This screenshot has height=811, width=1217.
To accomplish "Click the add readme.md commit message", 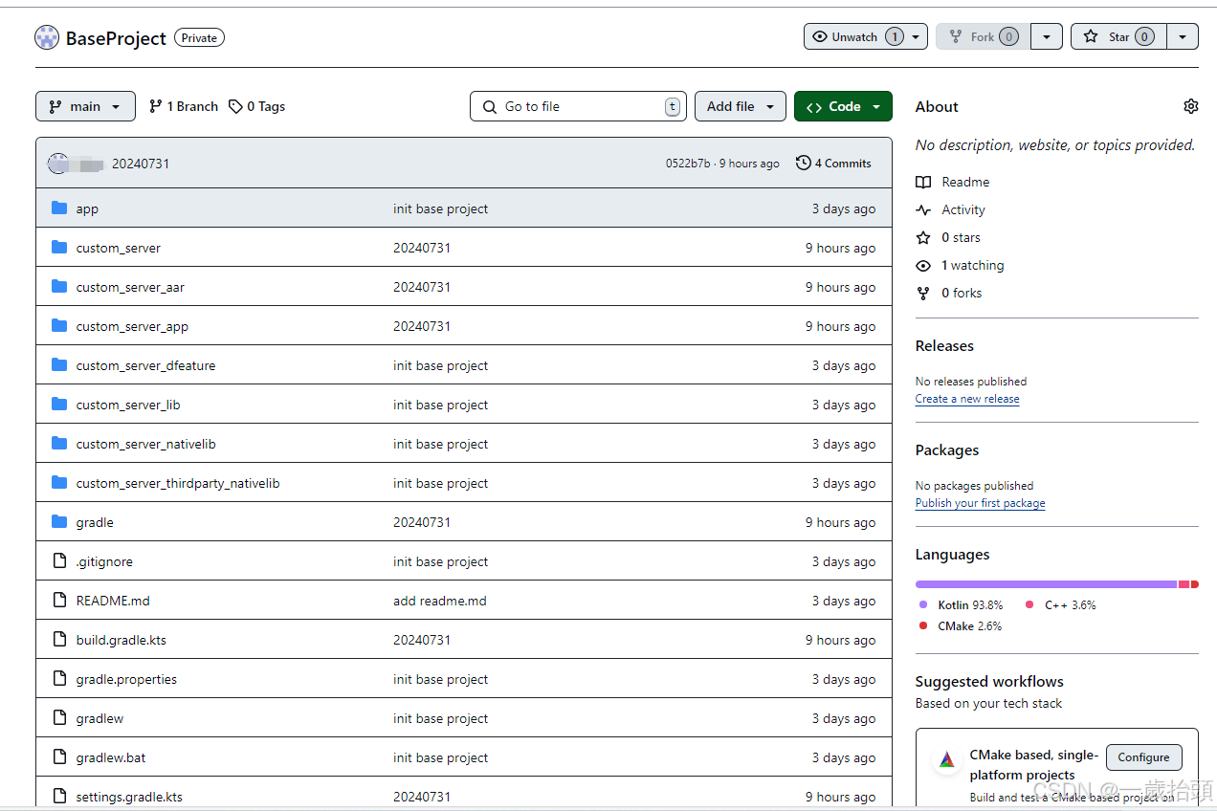I will [x=440, y=601].
